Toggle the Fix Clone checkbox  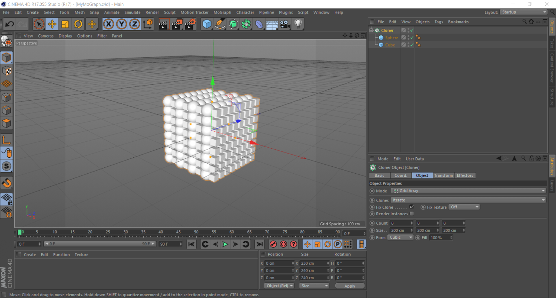point(412,207)
